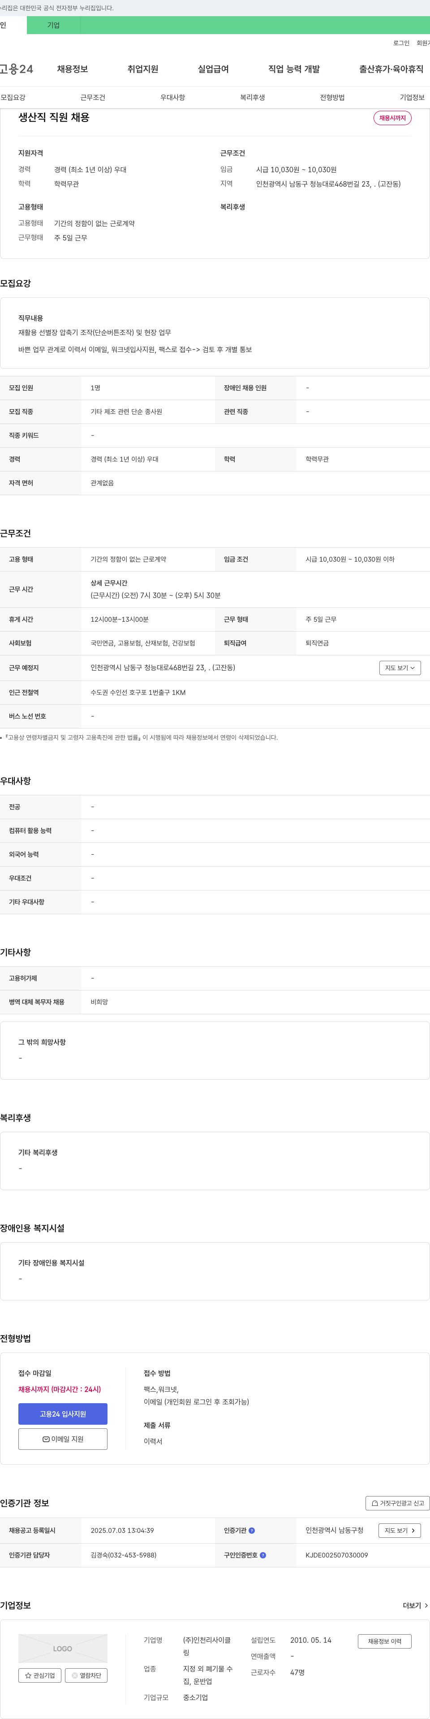
Task: Jump to 근무조건 section tab
Action: pos(93,97)
